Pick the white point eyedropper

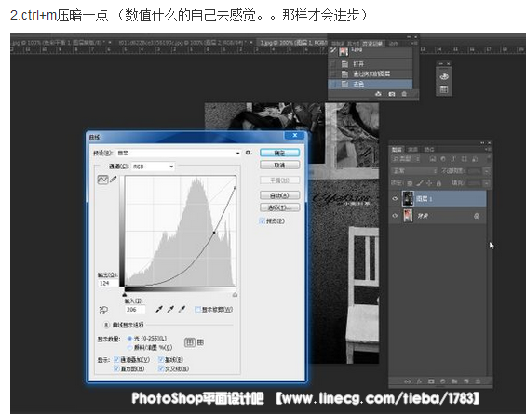pos(182,309)
